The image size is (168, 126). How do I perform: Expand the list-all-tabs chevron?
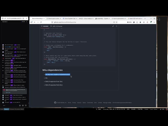point(151,19)
